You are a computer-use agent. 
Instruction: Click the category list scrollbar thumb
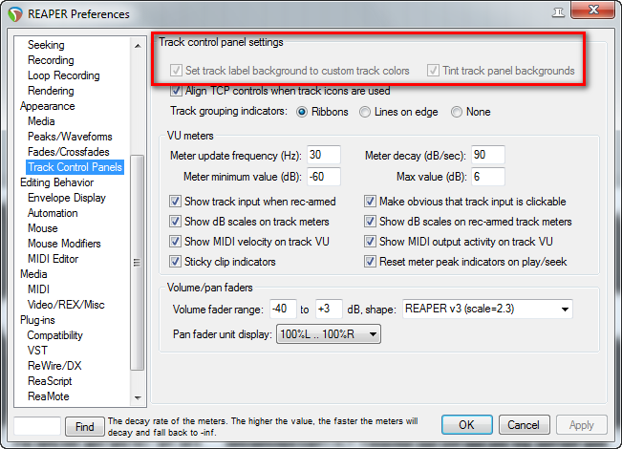[x=138, y=263]
